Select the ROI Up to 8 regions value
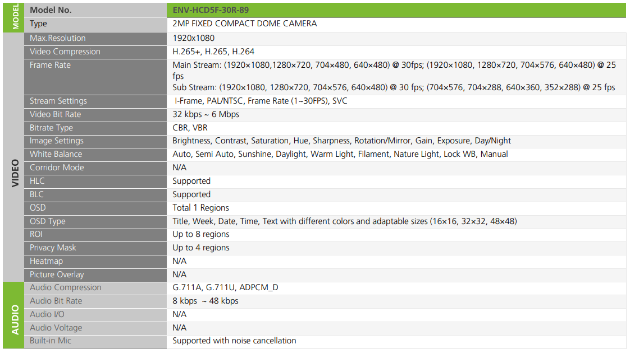630x349 pixels. point(201,234)
